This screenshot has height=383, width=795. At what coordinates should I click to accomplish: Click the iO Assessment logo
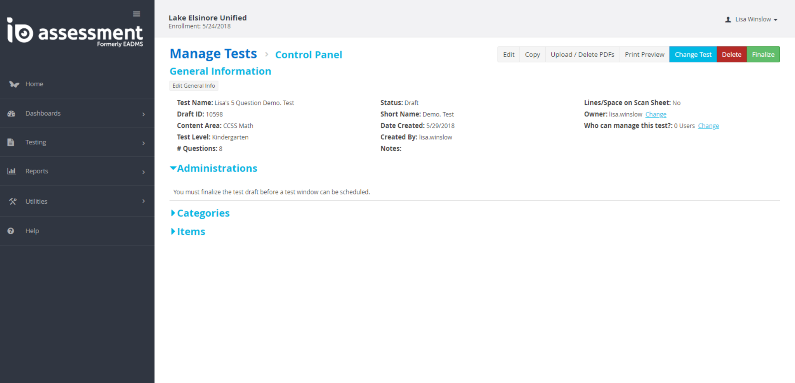(x=75, y=33)
